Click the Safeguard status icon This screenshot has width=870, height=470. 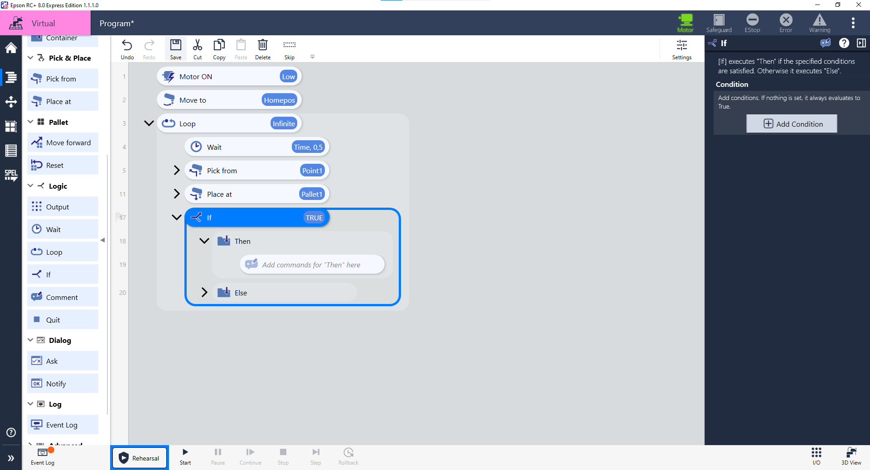tap(719, 23)
